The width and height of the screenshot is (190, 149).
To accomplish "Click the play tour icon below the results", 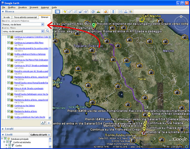I will [43, 123].
